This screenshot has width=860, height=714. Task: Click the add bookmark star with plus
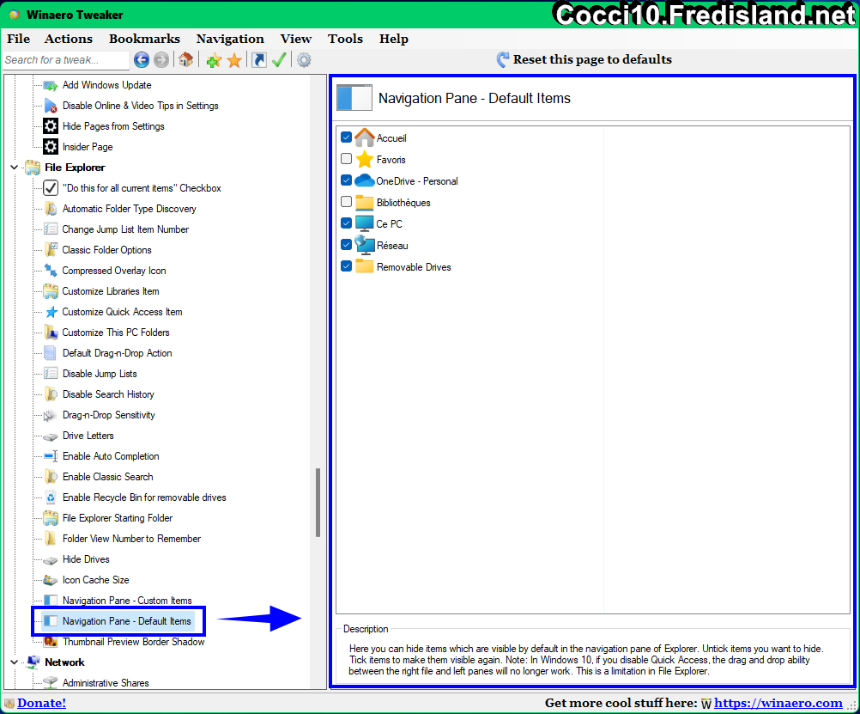tap(214, 60)
